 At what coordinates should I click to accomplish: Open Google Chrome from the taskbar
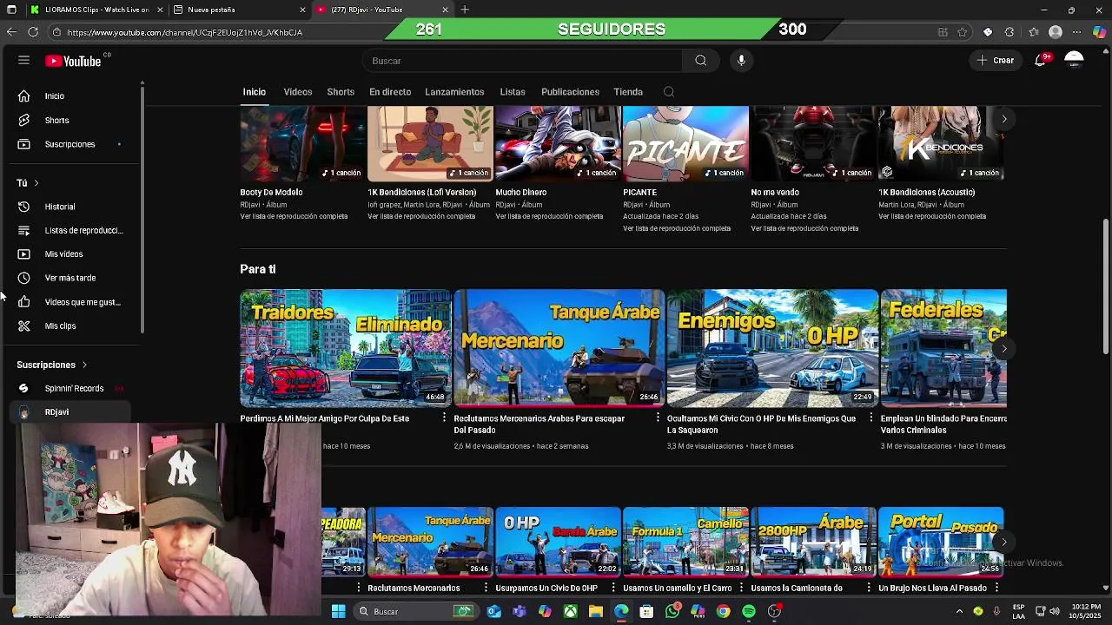click(x=723, y=611)
